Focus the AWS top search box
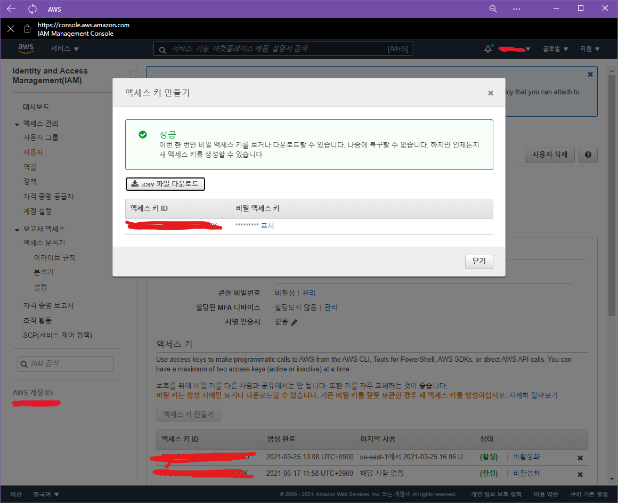This screenshot has width=618, height=503. (282, 49)
